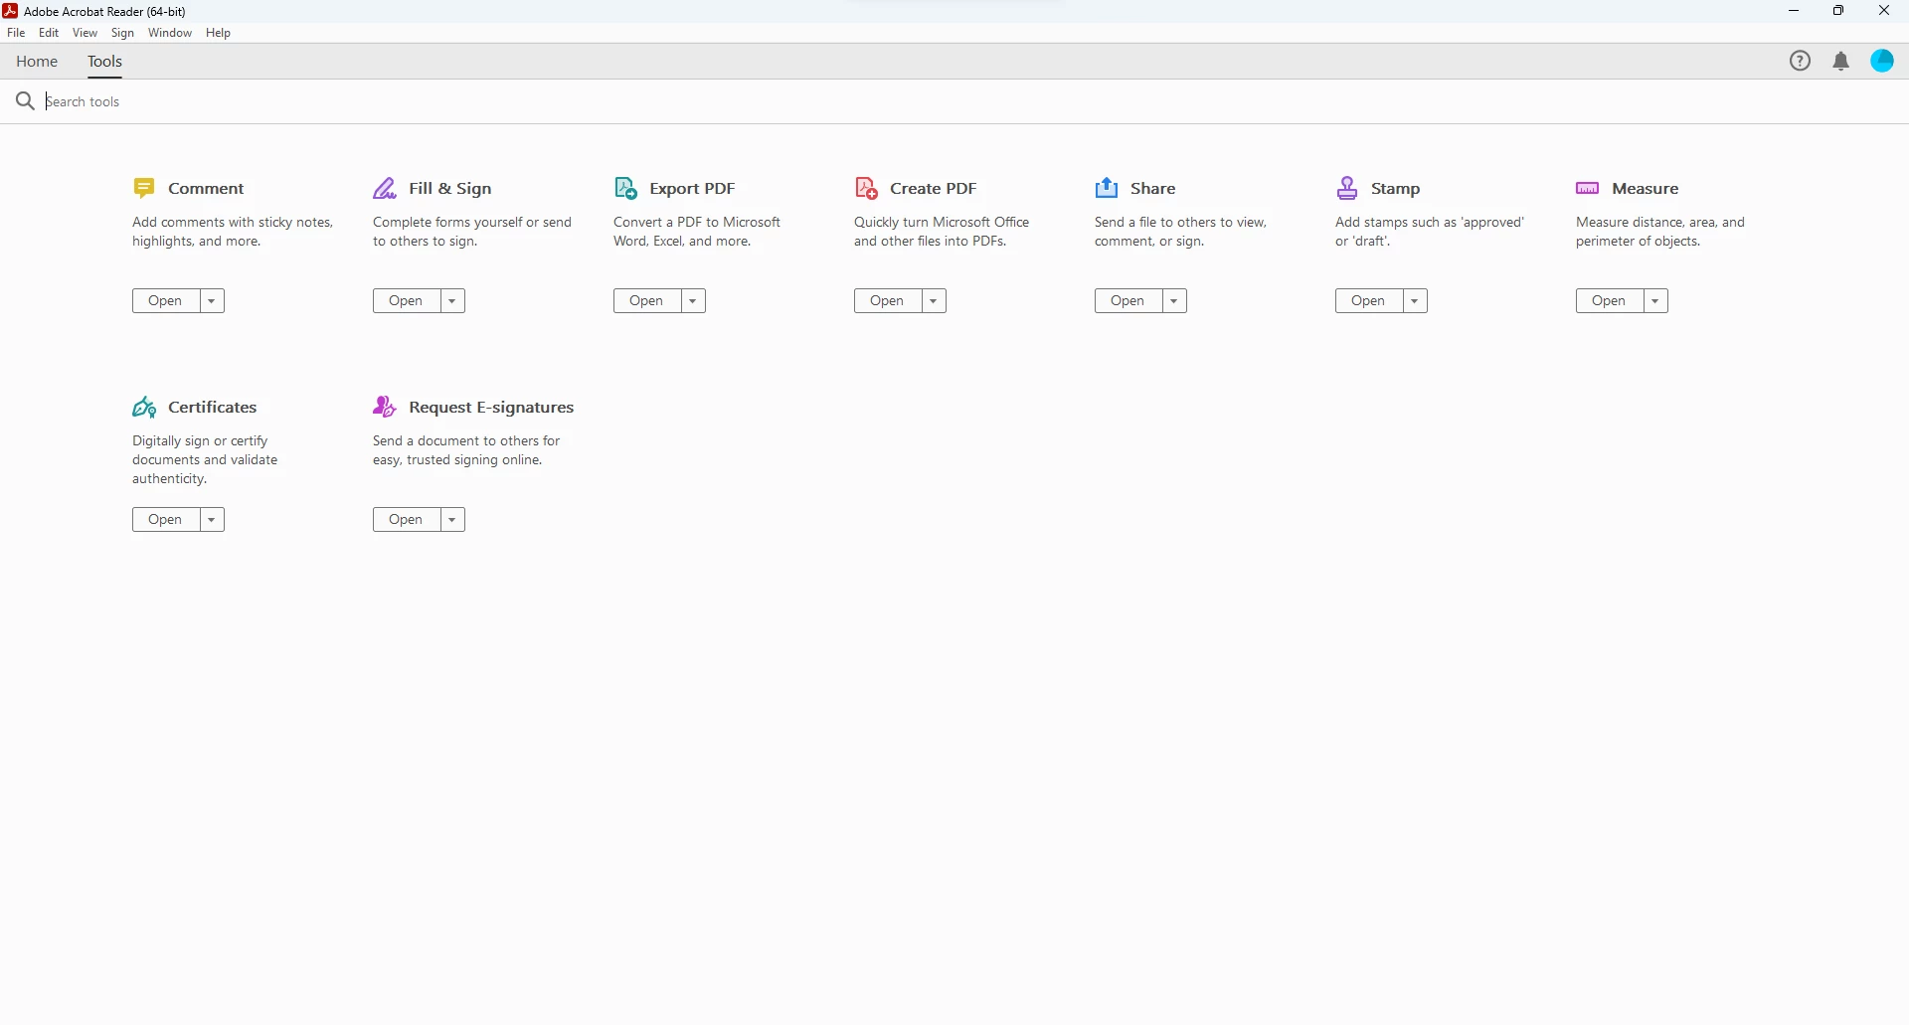Screen dimensions: 1909x1025
Task: Open the Help question mark icon
Action: [1801, 62]
